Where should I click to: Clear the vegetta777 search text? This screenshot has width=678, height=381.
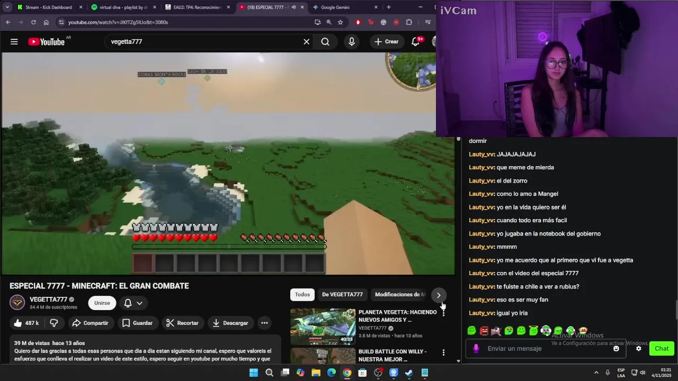(x=306, y=42)
